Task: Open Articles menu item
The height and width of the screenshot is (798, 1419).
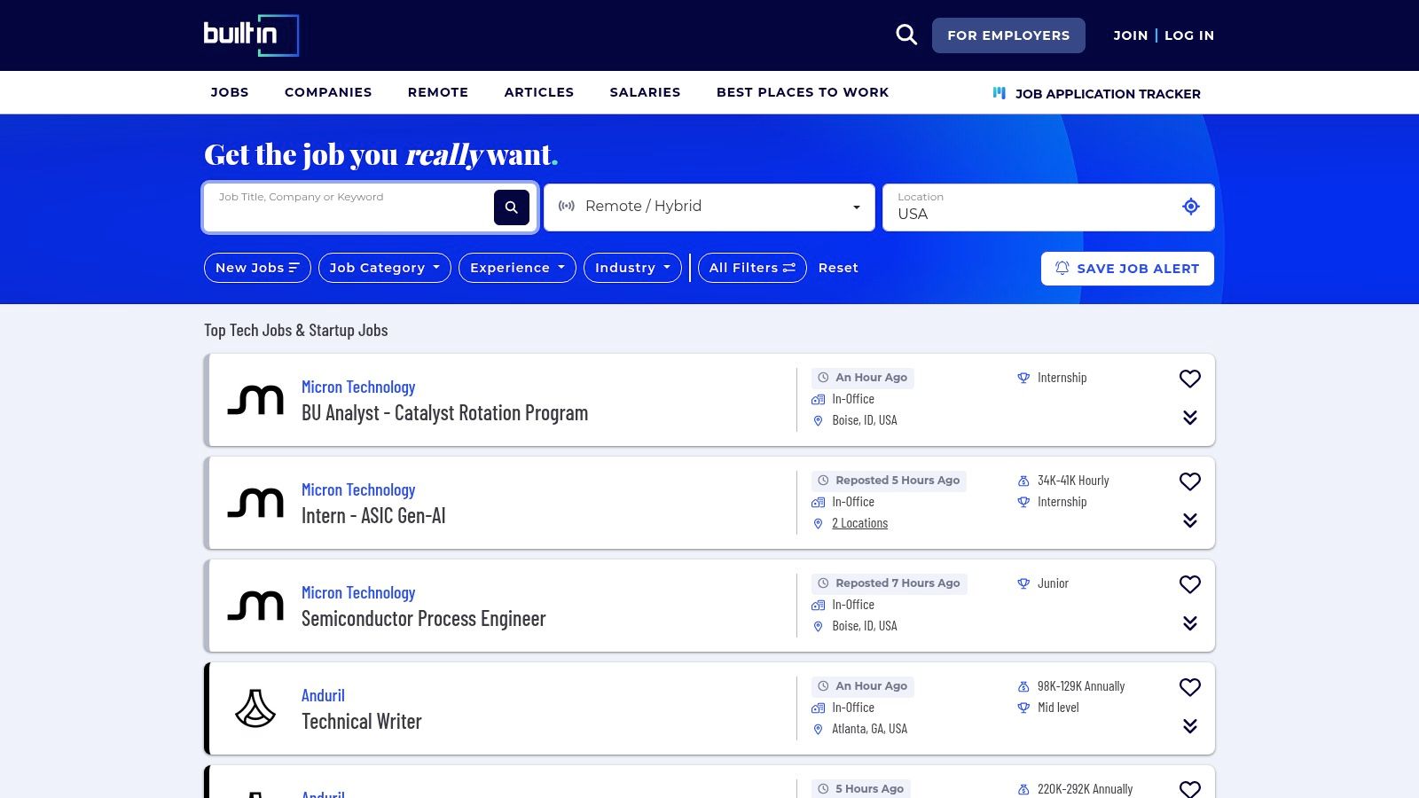Action: (x=539, y=92)
